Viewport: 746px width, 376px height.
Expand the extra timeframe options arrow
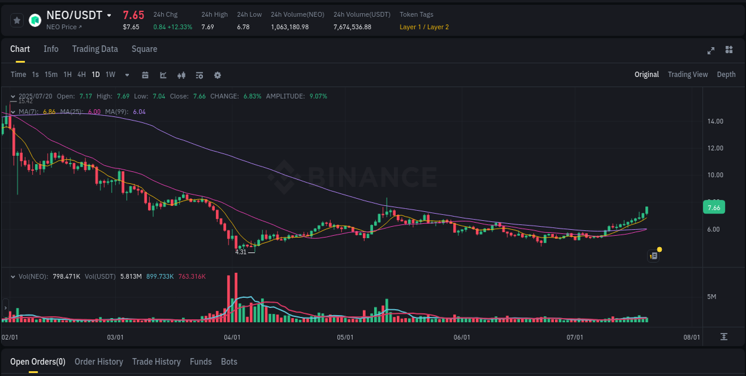click(x=127, y=75)
